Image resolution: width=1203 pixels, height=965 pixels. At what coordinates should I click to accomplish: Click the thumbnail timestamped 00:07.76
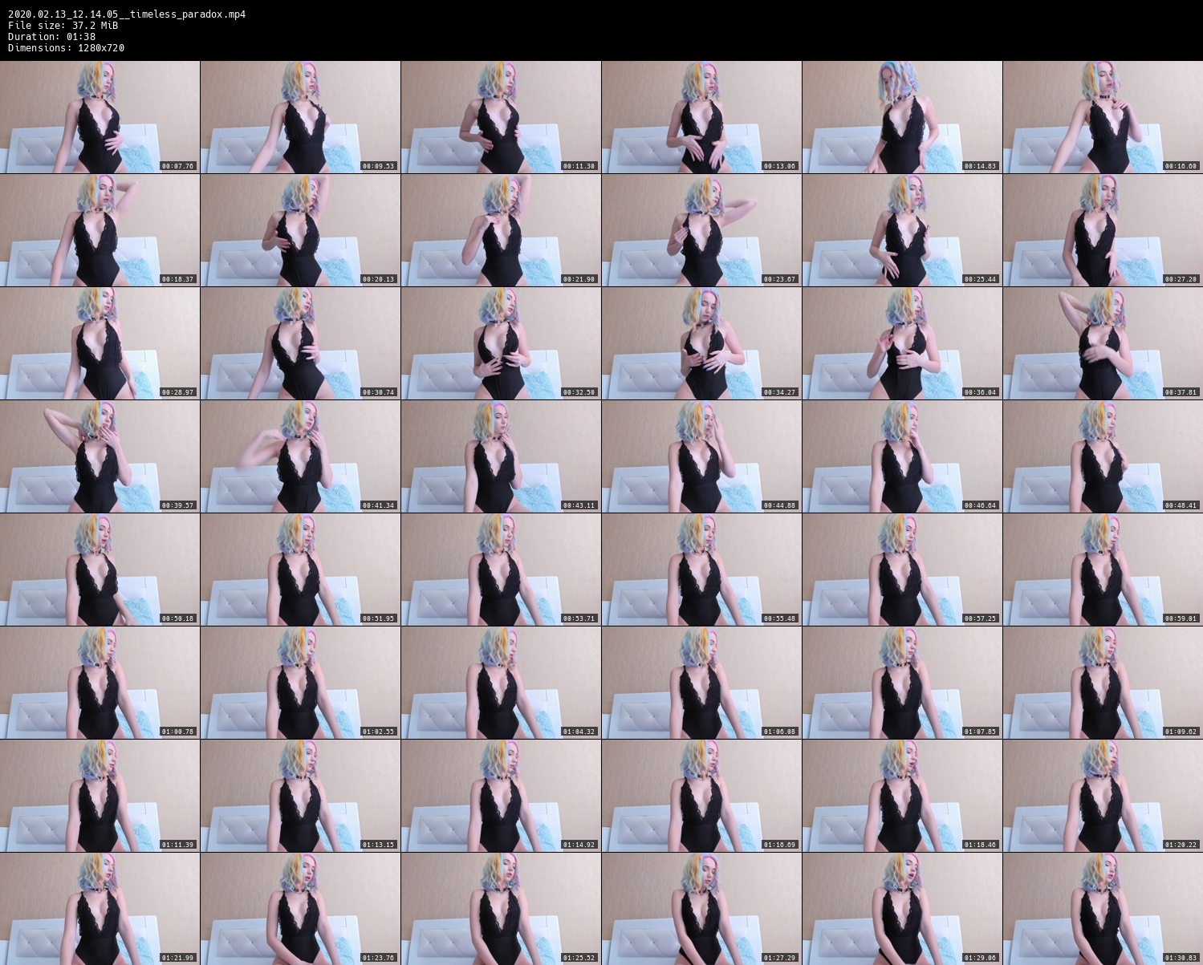coord(100,117)
